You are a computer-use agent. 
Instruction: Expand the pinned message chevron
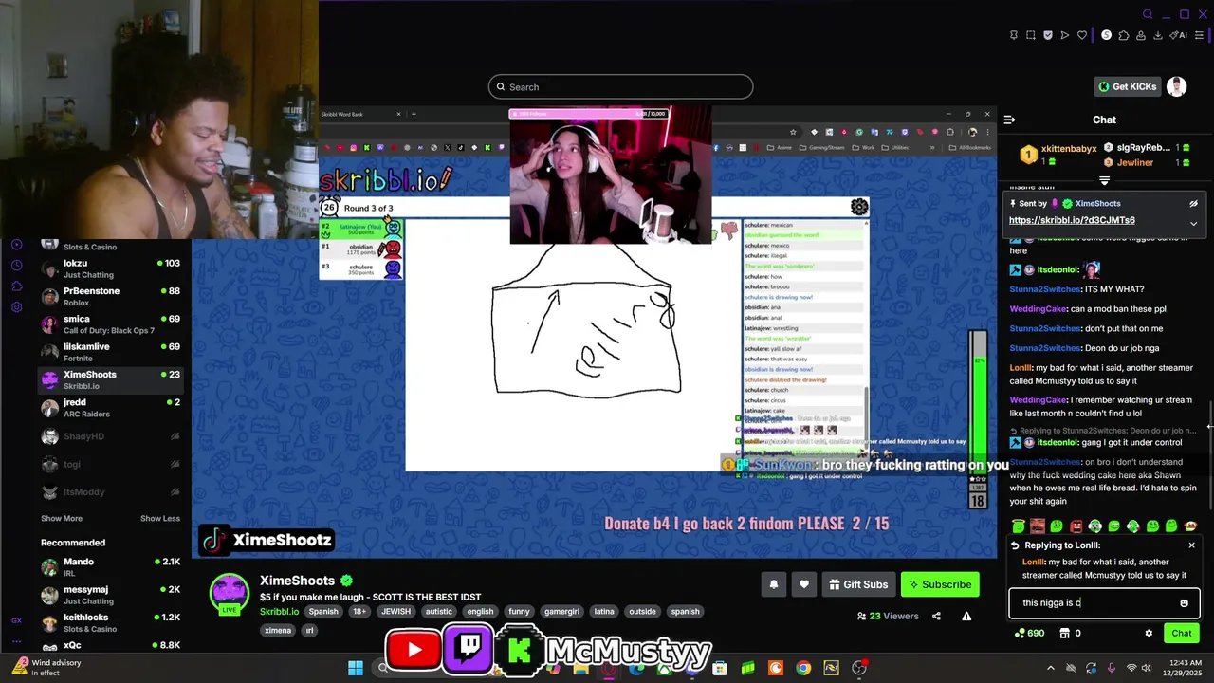(1193, 224)
